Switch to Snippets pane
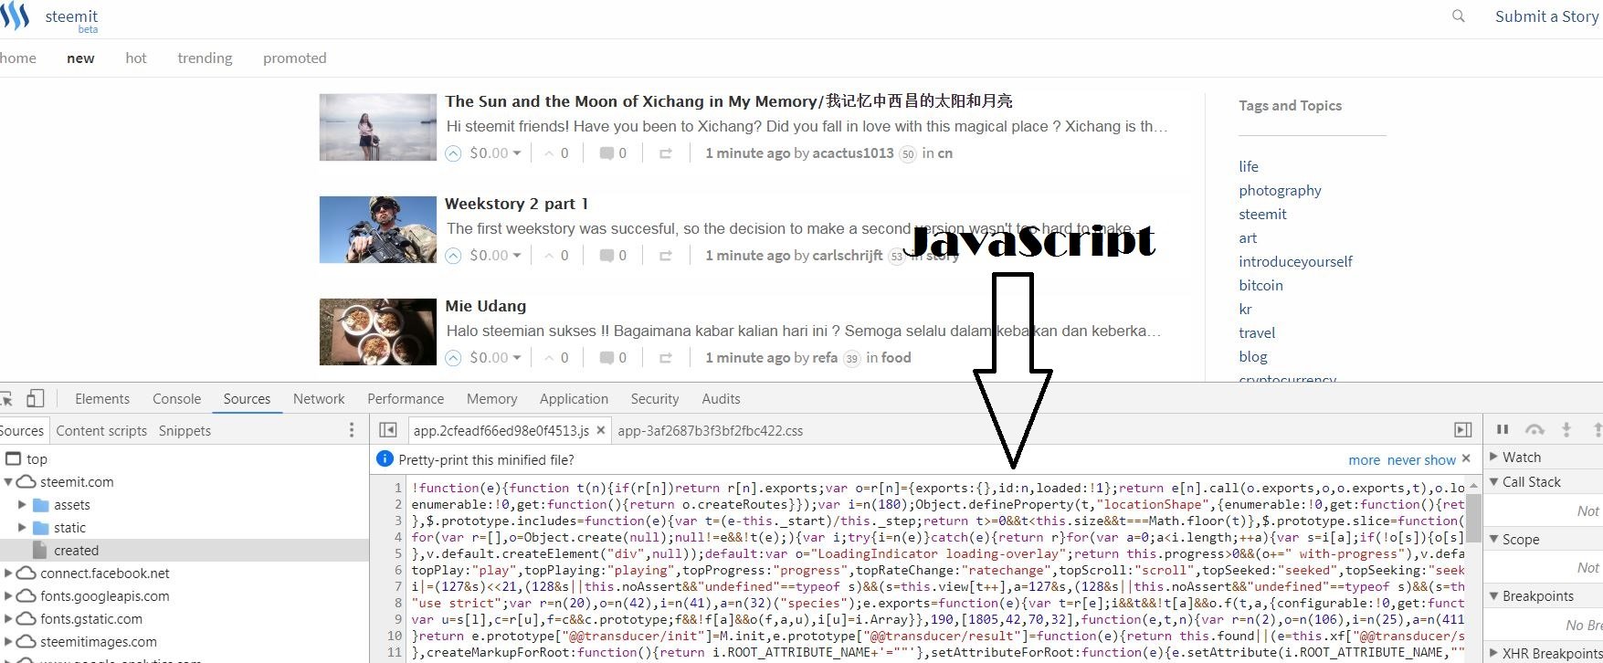Image resolution: width=1603 pixels, height=663 pixels. click(x=185, y=430)
